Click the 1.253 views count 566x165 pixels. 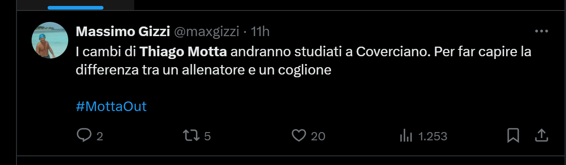(433, 136)
